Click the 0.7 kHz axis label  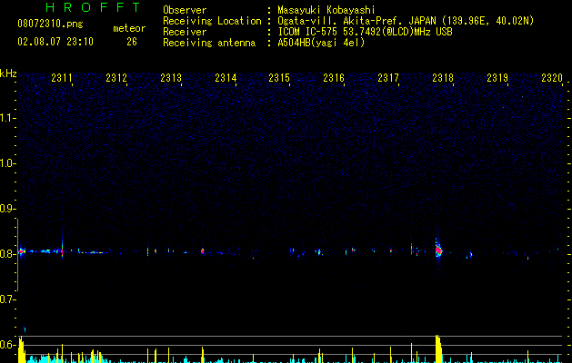pos(7,299)
